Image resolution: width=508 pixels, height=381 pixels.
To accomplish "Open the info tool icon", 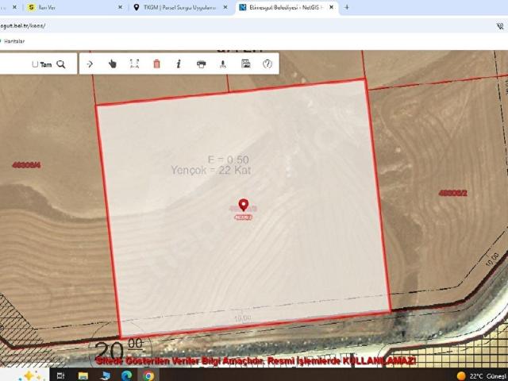I will point(179,63).
